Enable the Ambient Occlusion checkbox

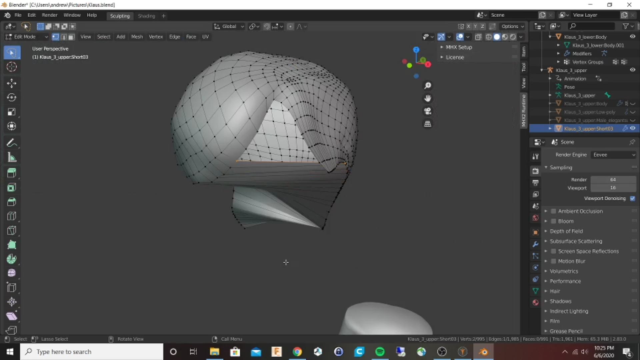click(553, 211)
